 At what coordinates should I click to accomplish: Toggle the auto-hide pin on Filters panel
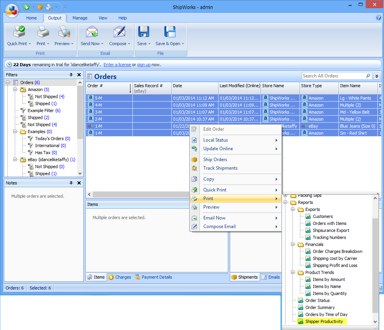coord(70,74)
